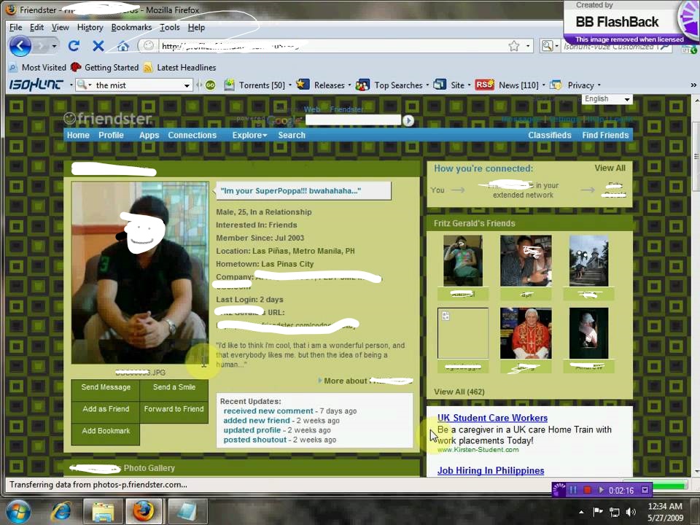Click the volume speaker tray icon
The height and width of the screenshot is (525, 700).
(x=630, y=512)
